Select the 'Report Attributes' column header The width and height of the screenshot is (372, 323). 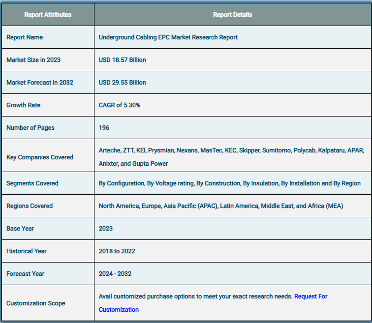(48, 15)
